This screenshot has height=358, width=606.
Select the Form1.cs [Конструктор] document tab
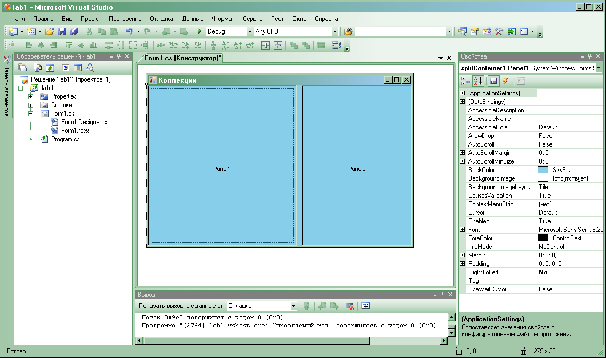182,58
